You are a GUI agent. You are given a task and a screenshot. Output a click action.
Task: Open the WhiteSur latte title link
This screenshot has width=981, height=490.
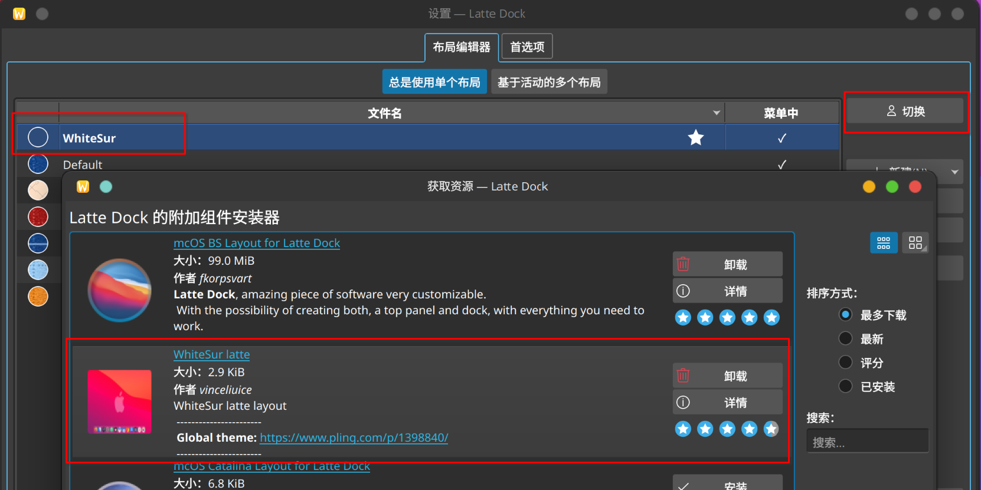211,354
